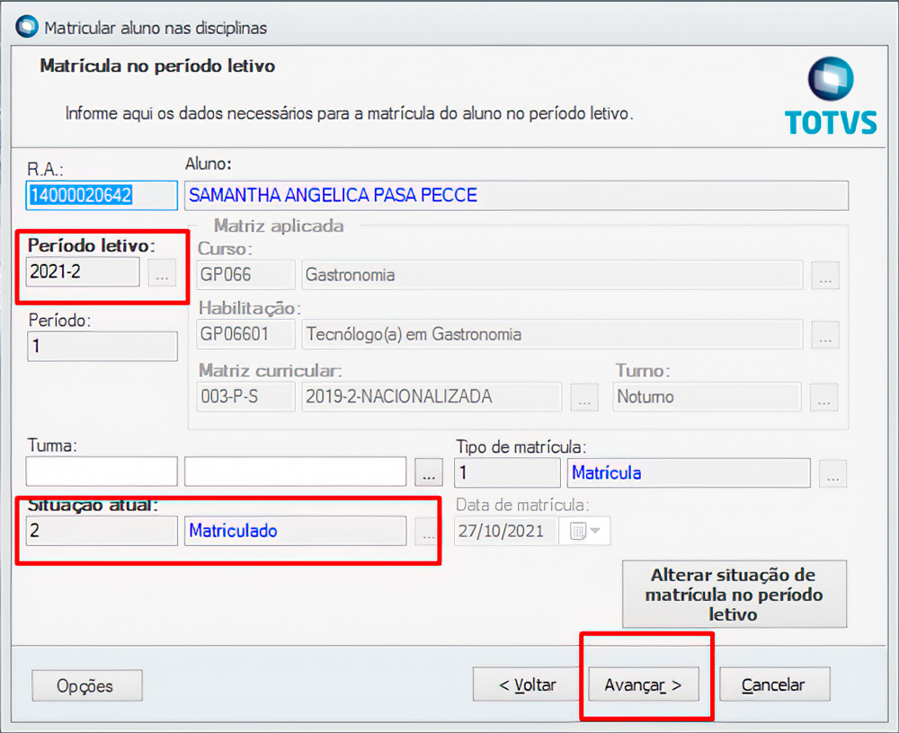Click the Situação atual code field

[x=102, y=531]
